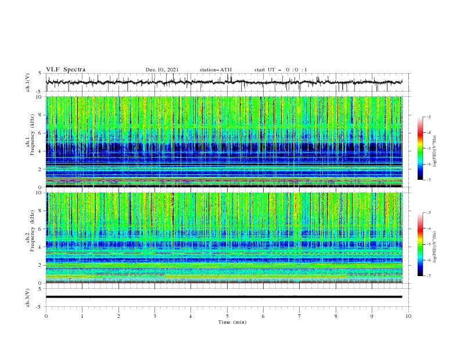Click the ch.2 spectrogram panel
The image size is (460, 355).
point(224,238)
